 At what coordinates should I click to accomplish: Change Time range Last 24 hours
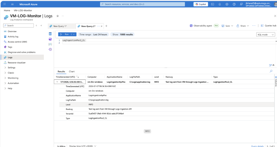click(x=93, y=35)
